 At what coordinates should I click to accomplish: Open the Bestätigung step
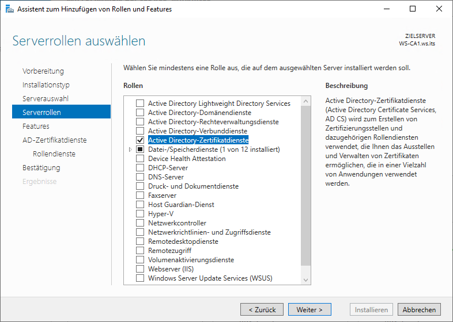tap(41, 168)
